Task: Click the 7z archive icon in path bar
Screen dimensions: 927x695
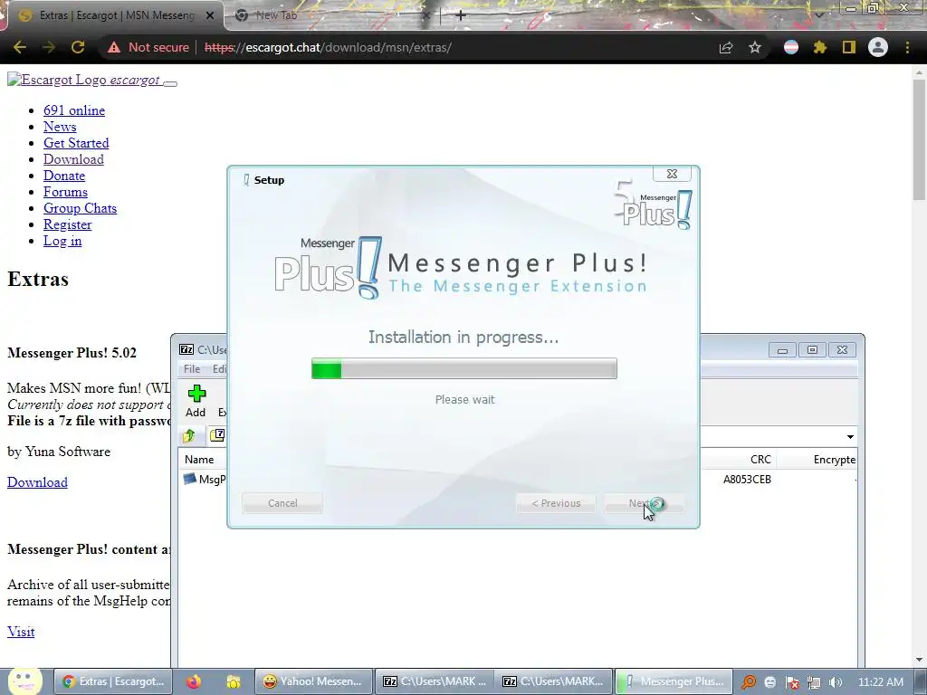Action: 217,435
